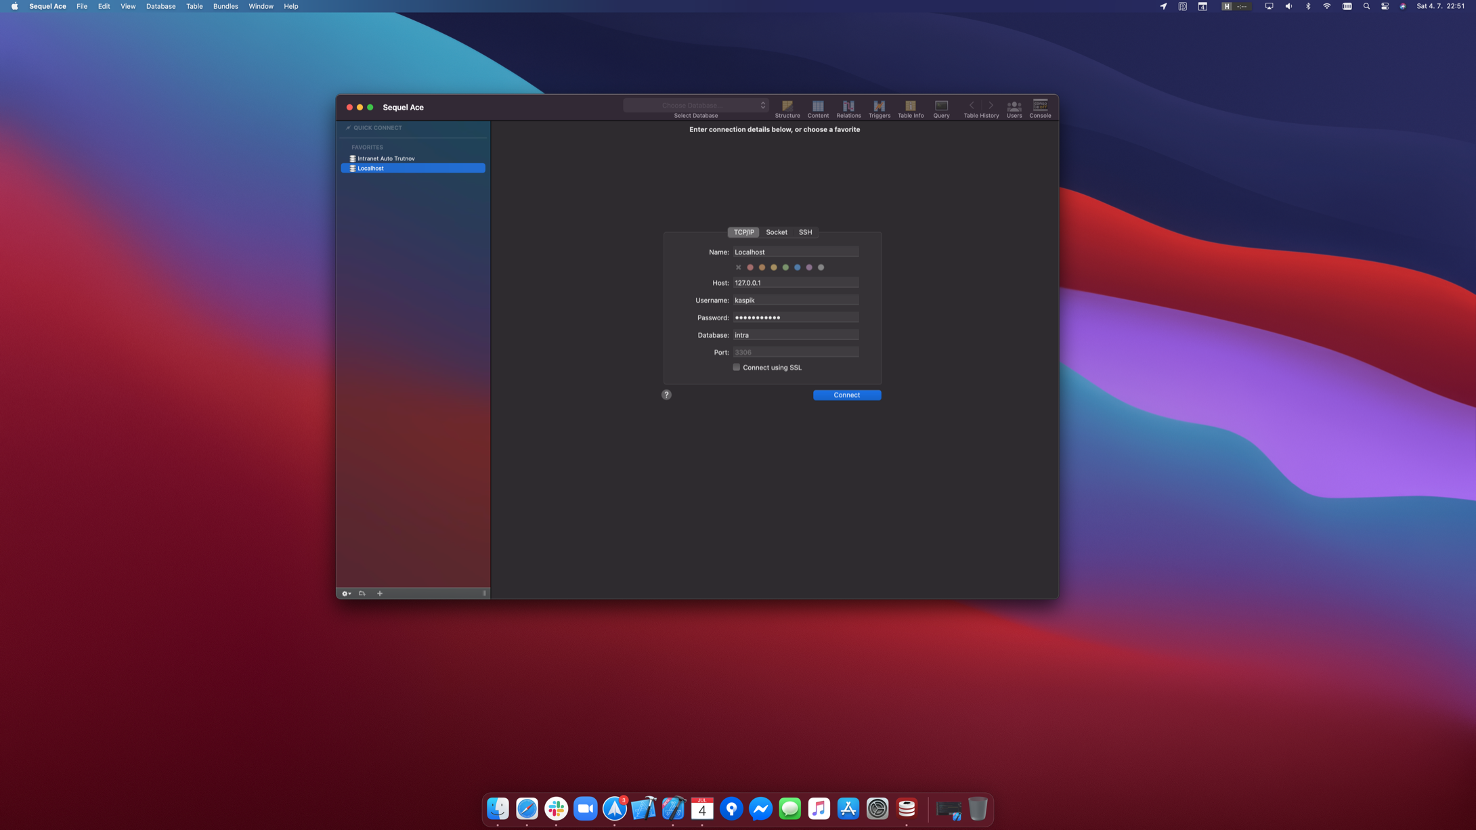Open the sound volume menu bar icon

[1288, 6]
